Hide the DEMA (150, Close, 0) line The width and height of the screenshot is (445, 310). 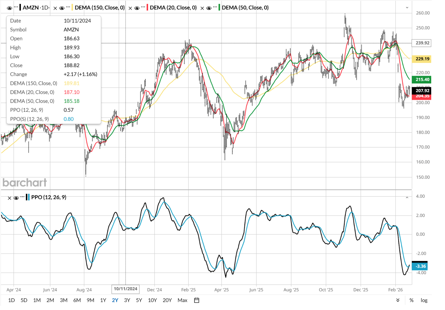click(62, 8)
